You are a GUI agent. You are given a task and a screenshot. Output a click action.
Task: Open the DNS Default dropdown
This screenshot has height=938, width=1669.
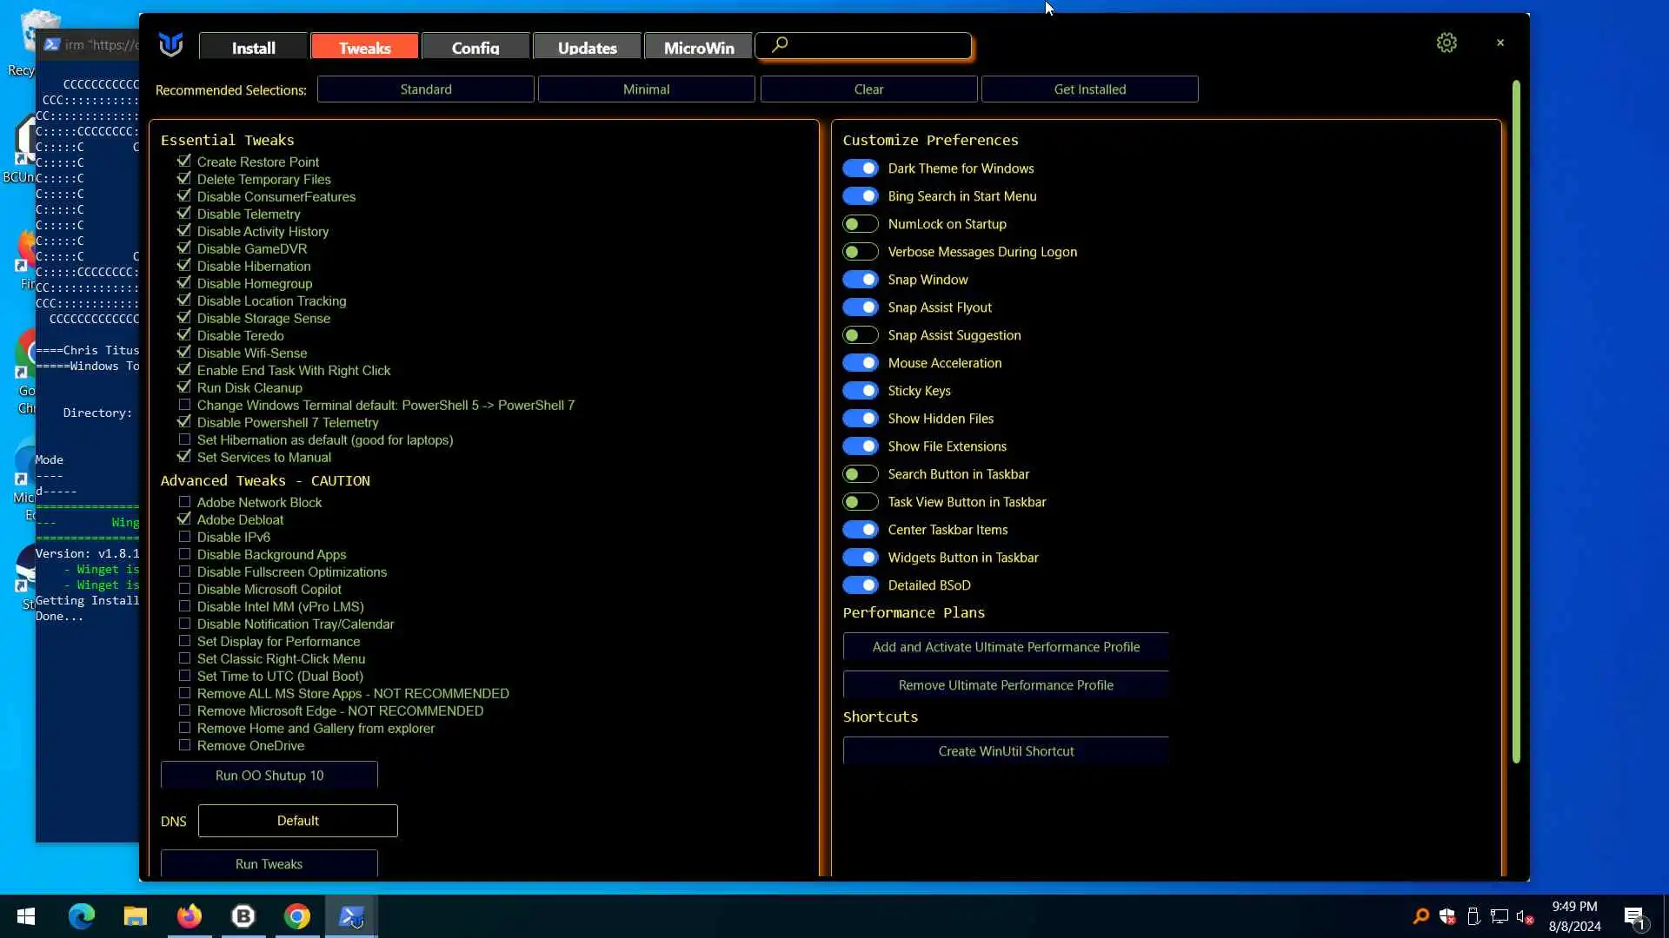tap(297, 821)
